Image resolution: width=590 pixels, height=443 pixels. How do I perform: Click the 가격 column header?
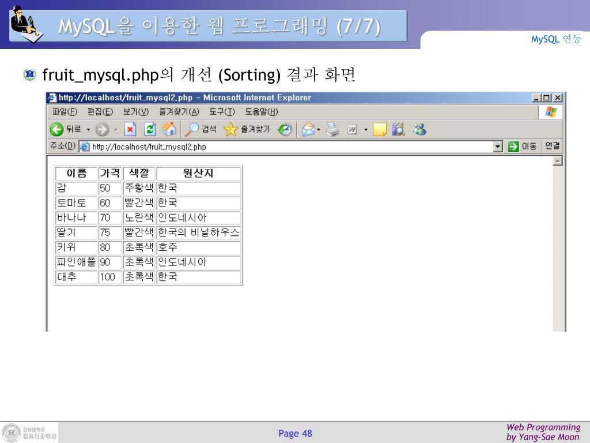point(110,173)
